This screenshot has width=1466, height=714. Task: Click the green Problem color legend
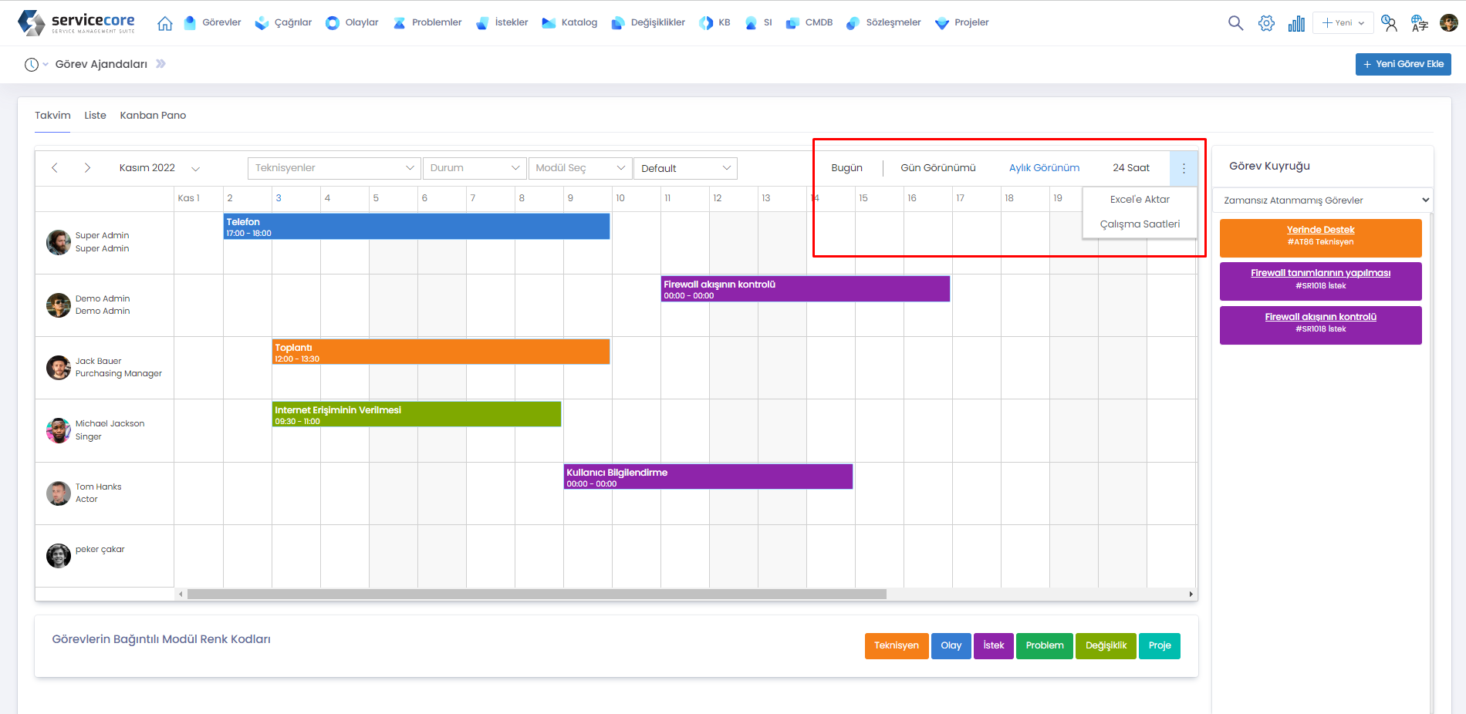click(x=1044, y=645)
